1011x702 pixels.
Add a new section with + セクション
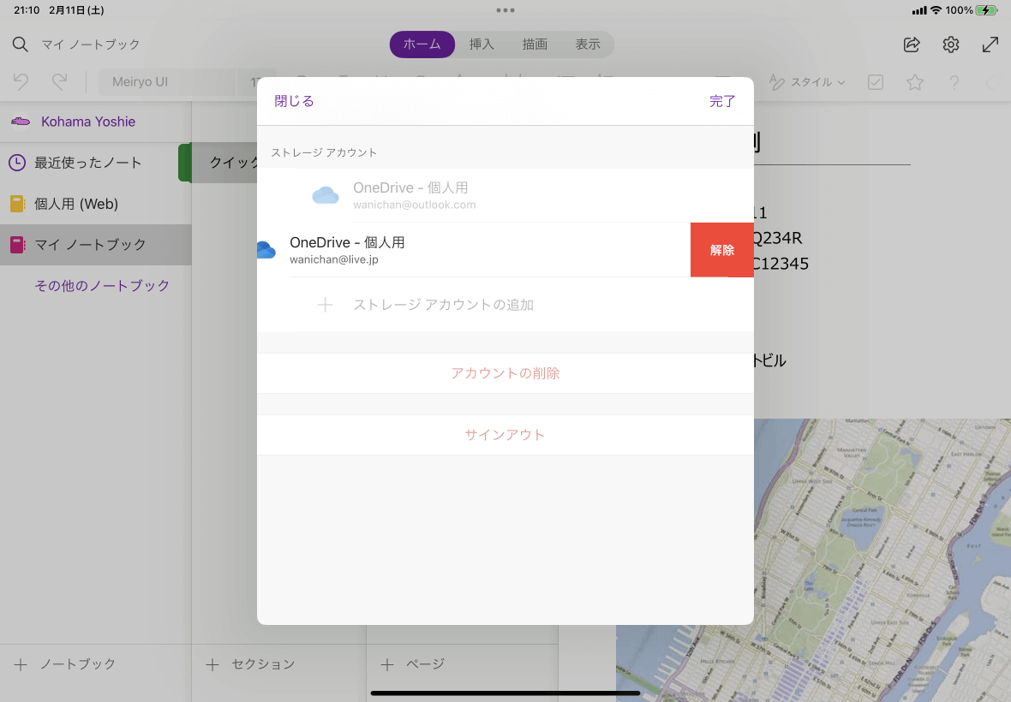click(x=250, y=664)
